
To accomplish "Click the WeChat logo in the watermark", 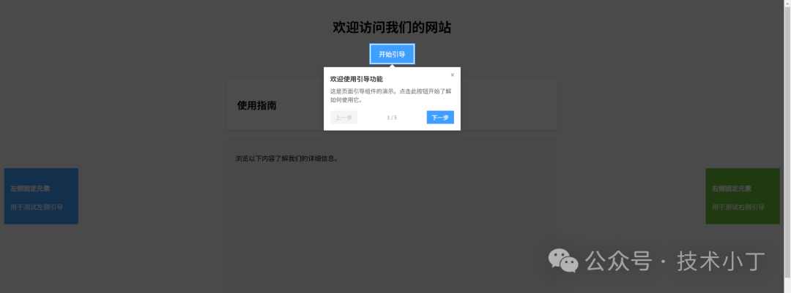I will tap(564, 261).
